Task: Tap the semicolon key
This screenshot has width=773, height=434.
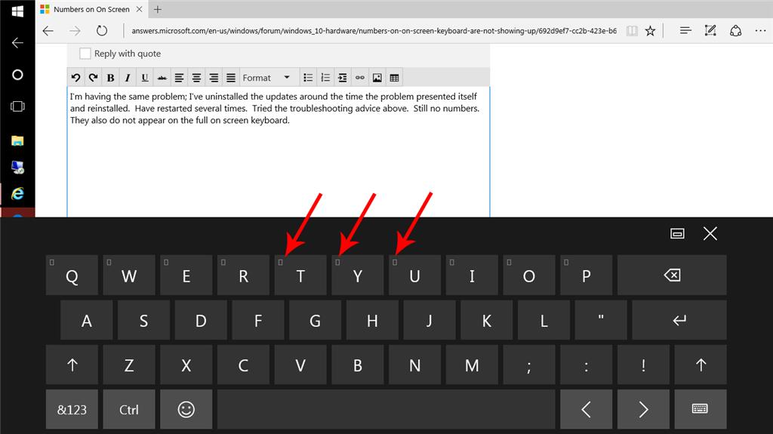Action: pos(529,365)
